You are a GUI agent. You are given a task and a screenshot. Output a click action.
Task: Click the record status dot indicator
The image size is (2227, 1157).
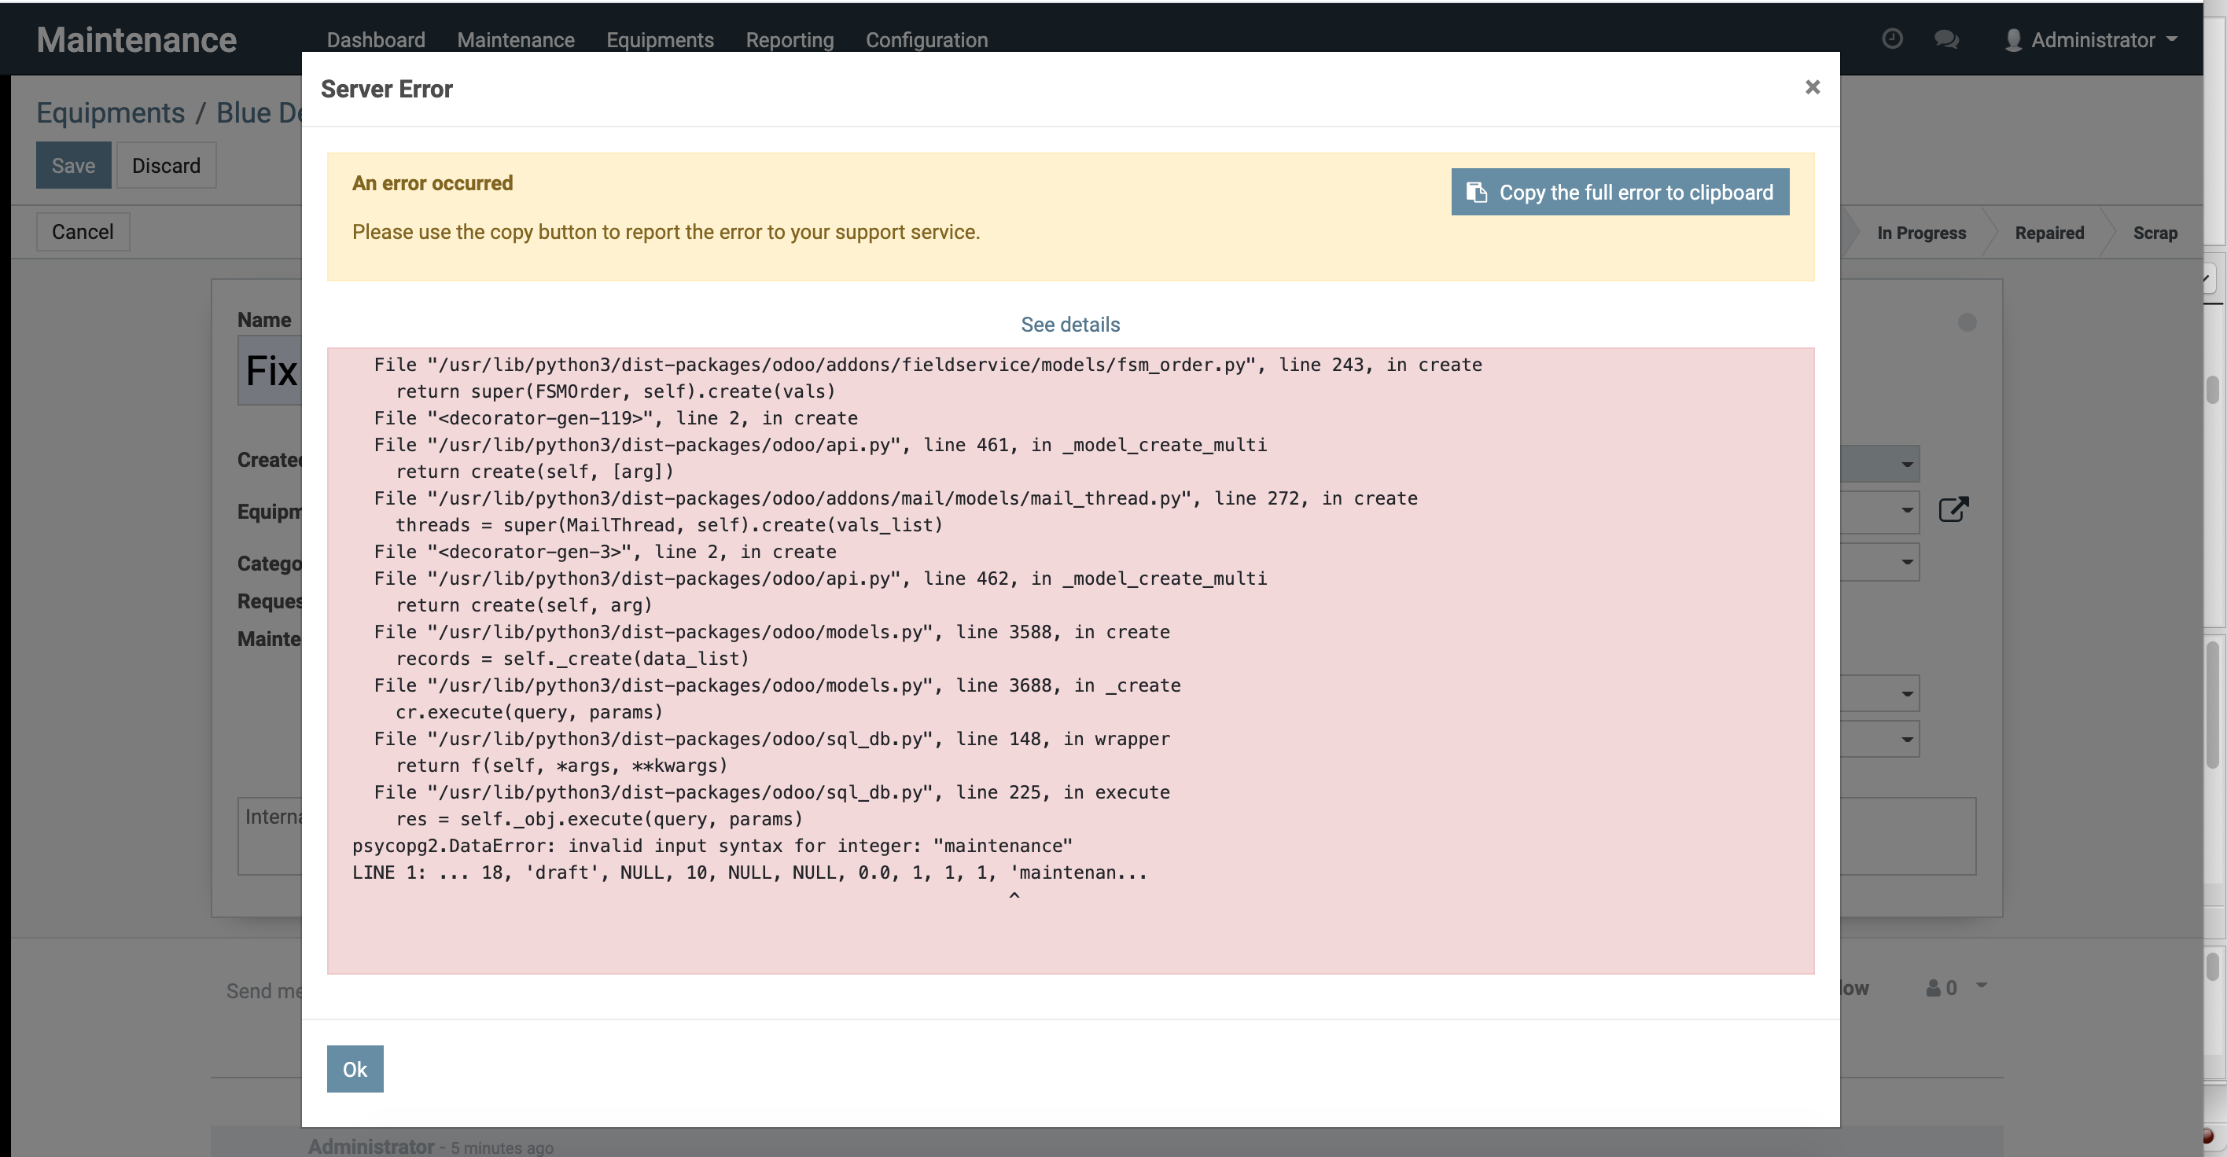1967,321
